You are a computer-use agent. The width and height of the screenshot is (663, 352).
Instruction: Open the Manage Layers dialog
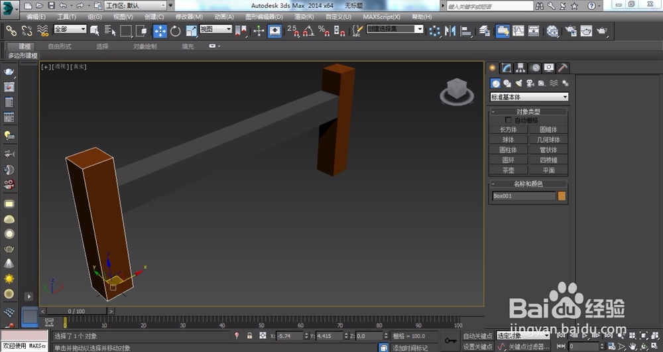point(485,30)
